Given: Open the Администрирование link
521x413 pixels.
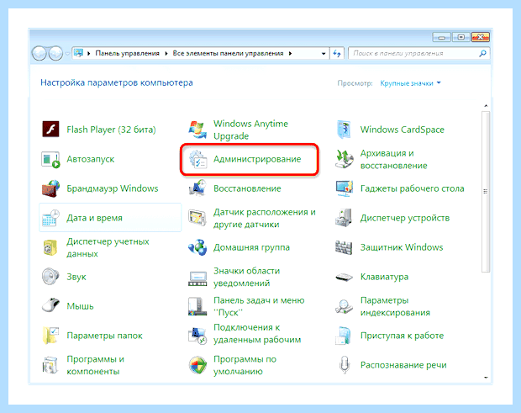Looking at the screenshot, I should [257, 159].
